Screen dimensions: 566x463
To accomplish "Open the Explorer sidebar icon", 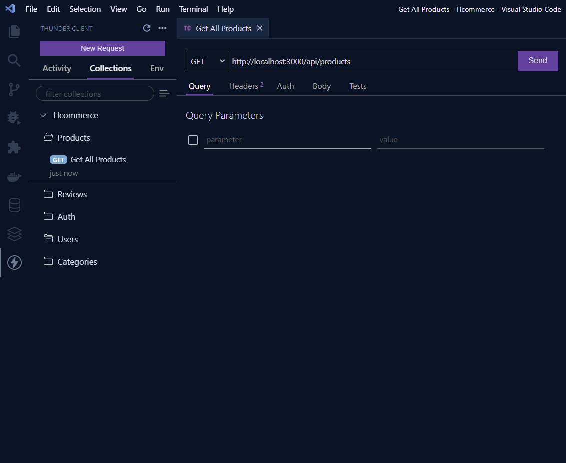I will (14, 31).
